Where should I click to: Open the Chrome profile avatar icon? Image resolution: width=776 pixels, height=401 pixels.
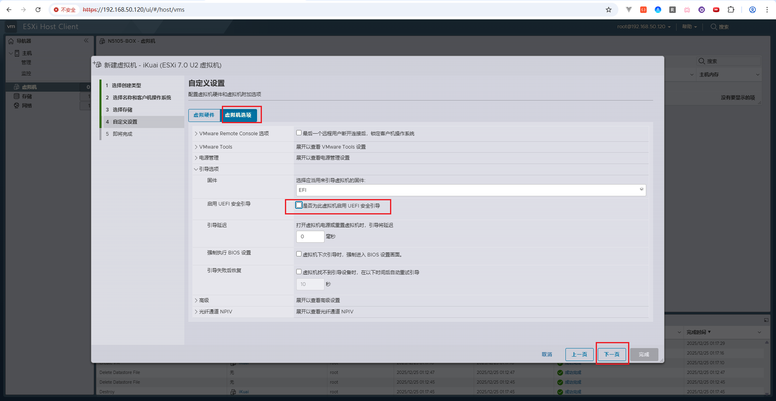pyautogui.click(x=752, y=10)
